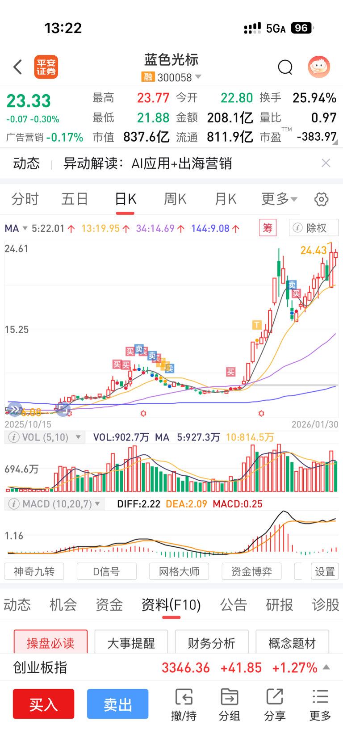Select the 月K chart tab
The height and width of the screenshot is (746, 343).
click(x=226, y=199)
